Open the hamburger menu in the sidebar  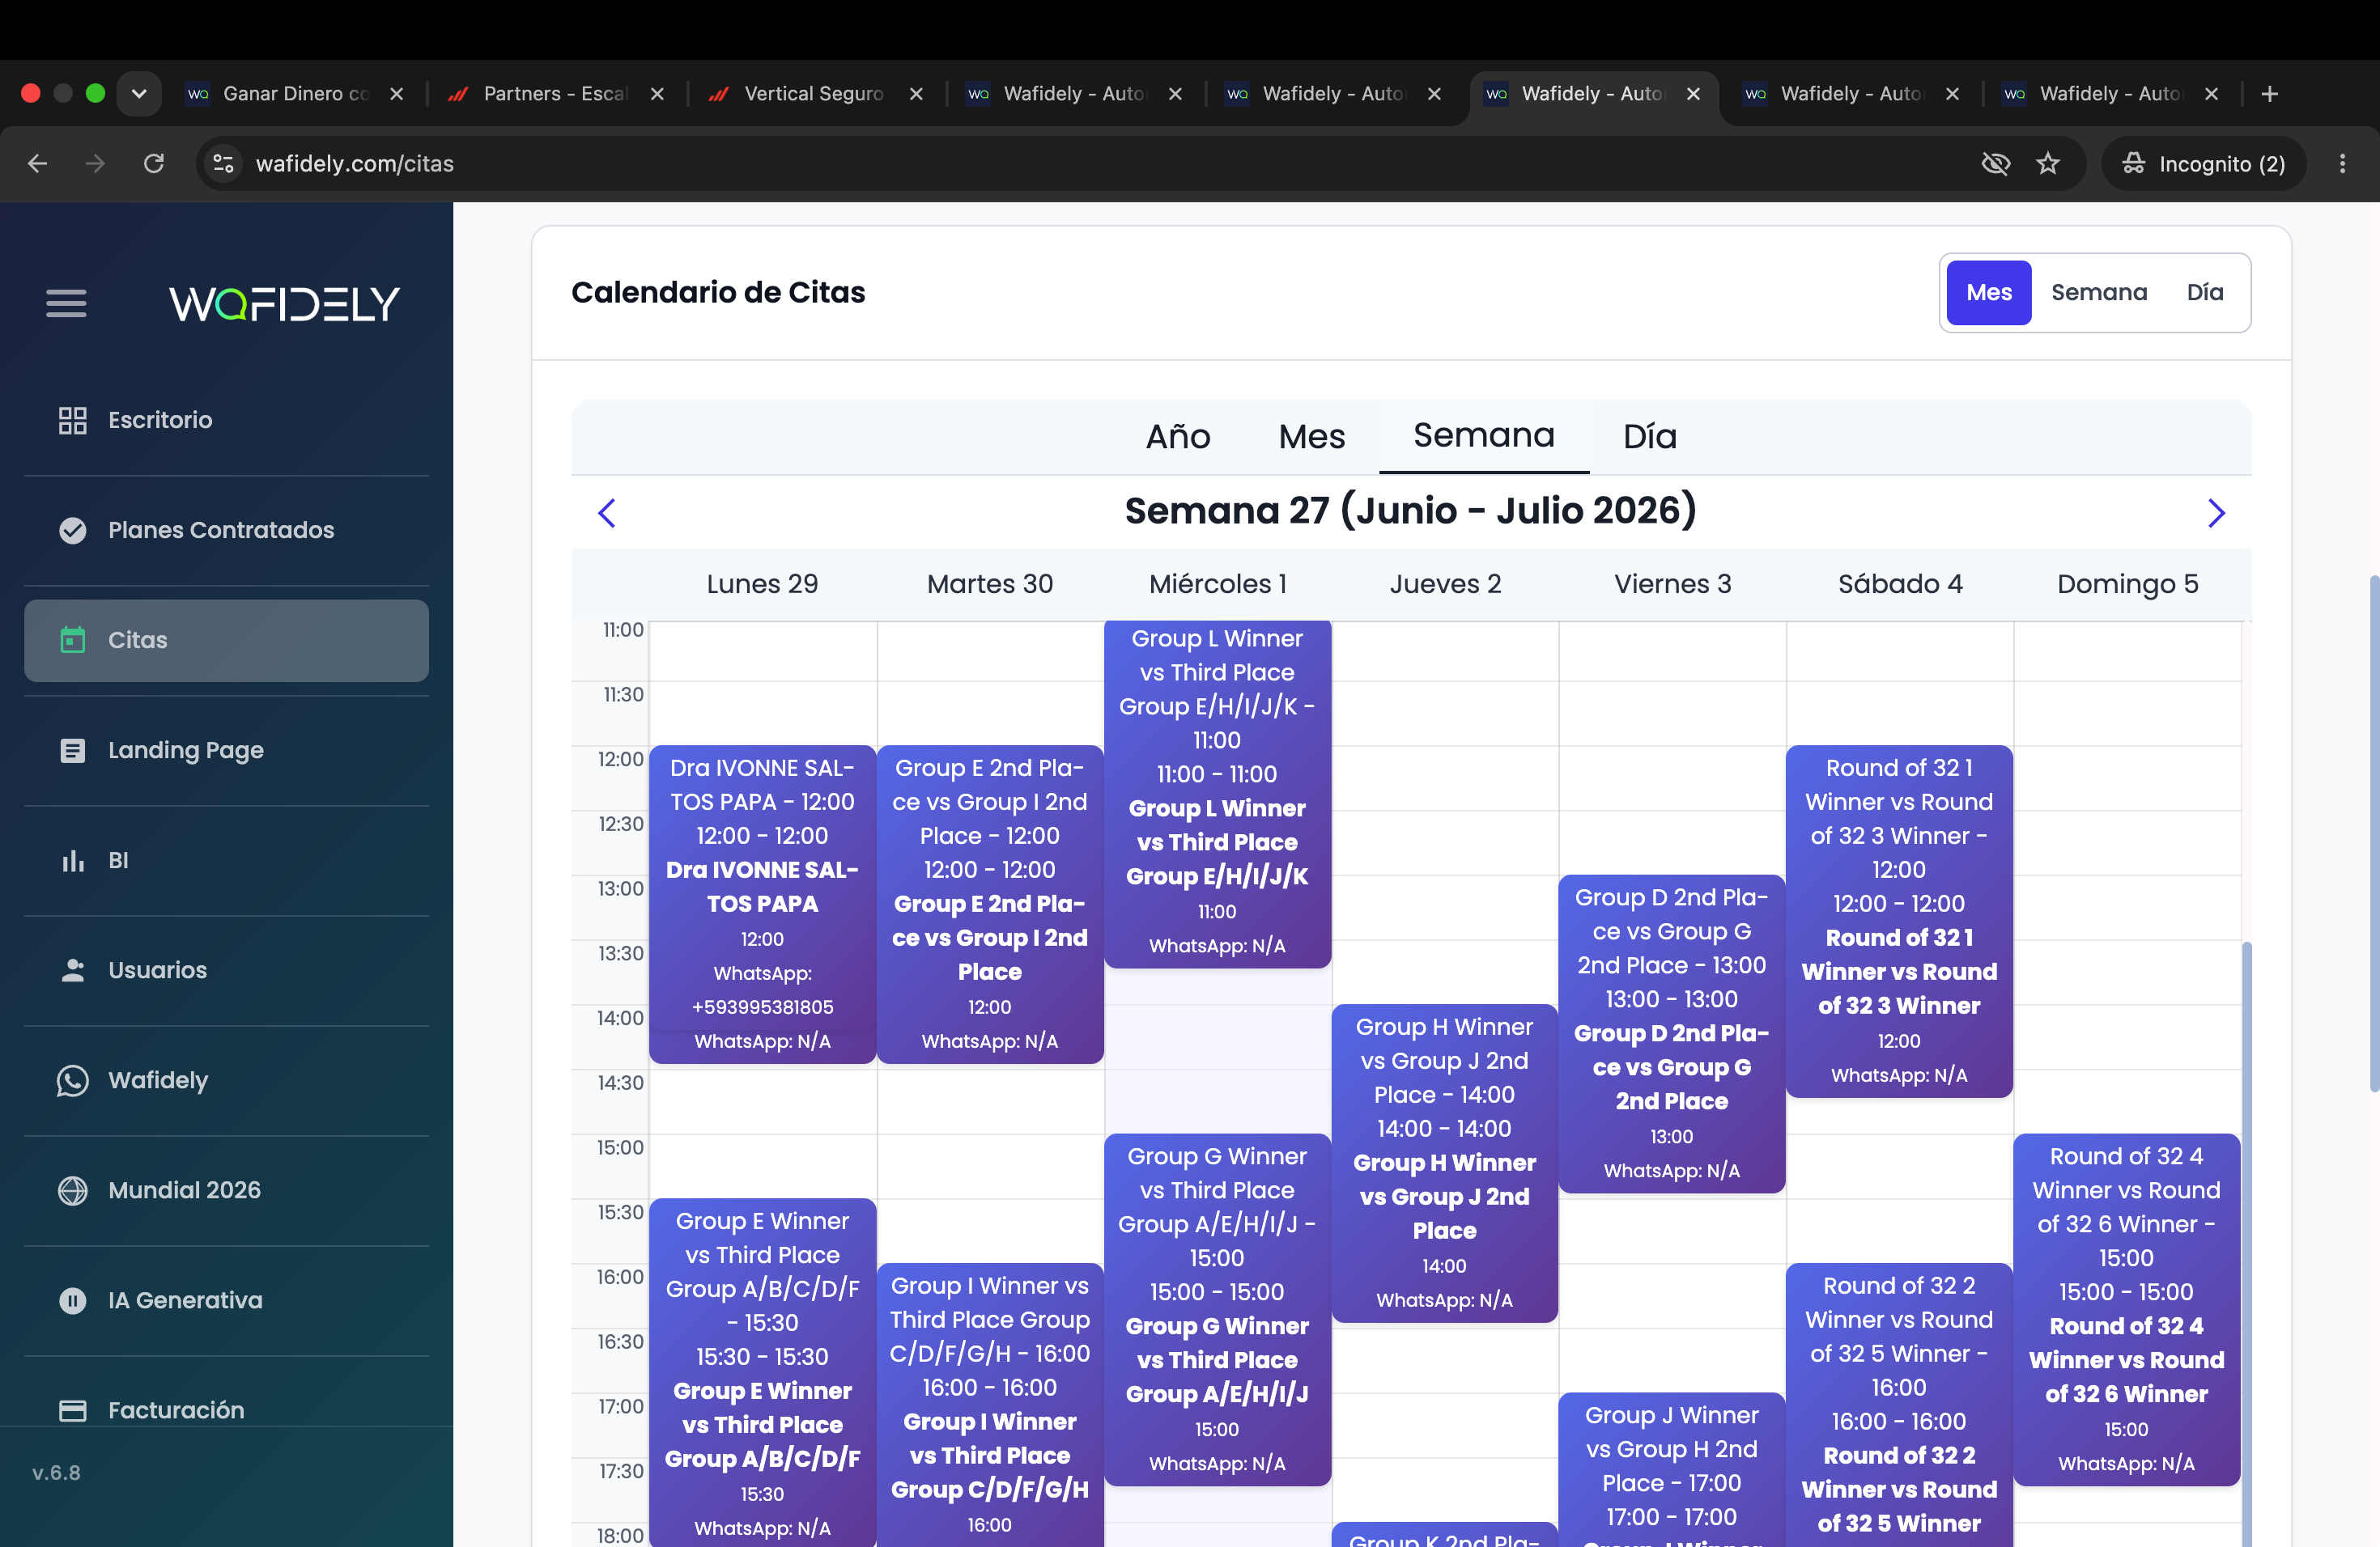click(66, 303)
